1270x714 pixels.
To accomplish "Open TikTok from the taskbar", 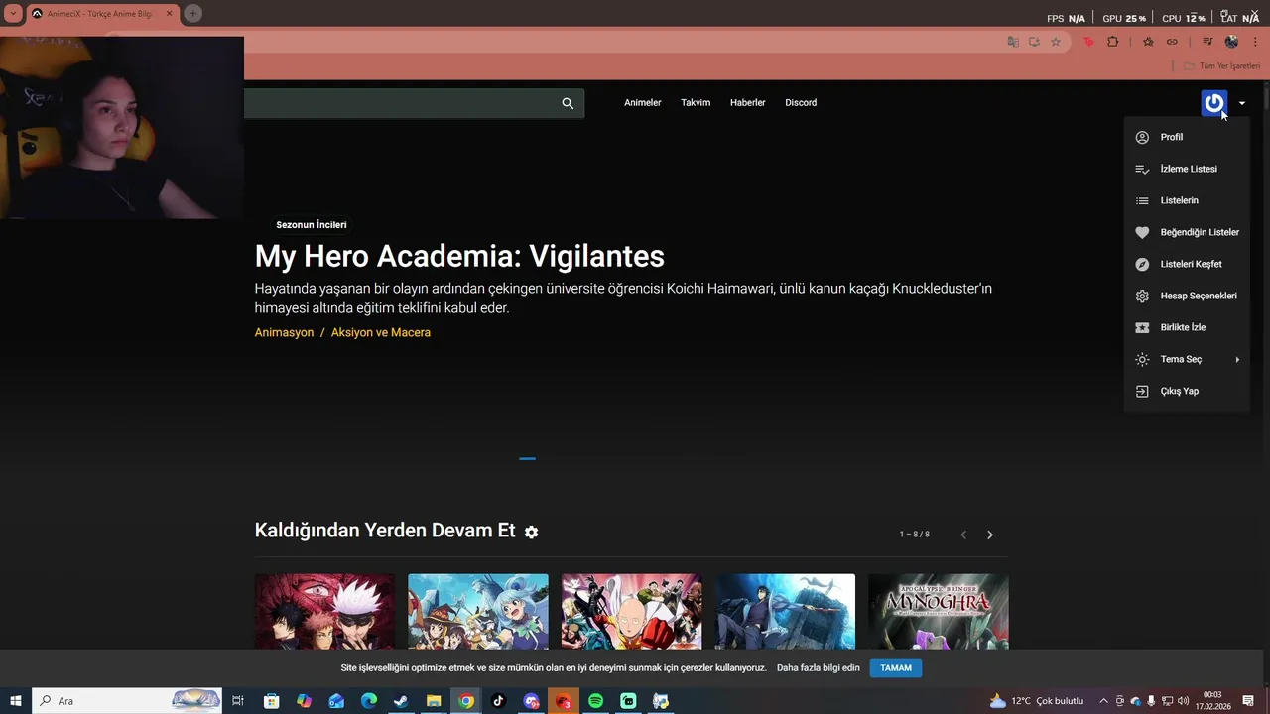I will click(498, 701).
